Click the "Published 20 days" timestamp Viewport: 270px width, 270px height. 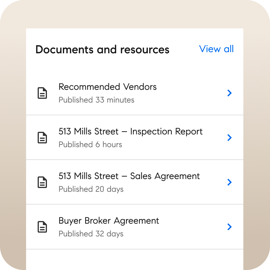(91, 189)
